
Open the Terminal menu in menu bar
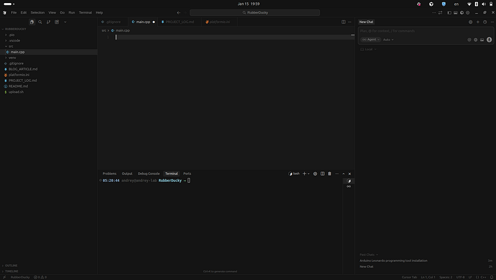click(x=85, y=12)
